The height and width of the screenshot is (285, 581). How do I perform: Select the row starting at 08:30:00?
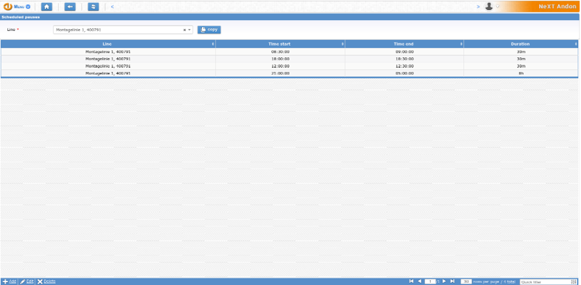(x=280, y=51)
